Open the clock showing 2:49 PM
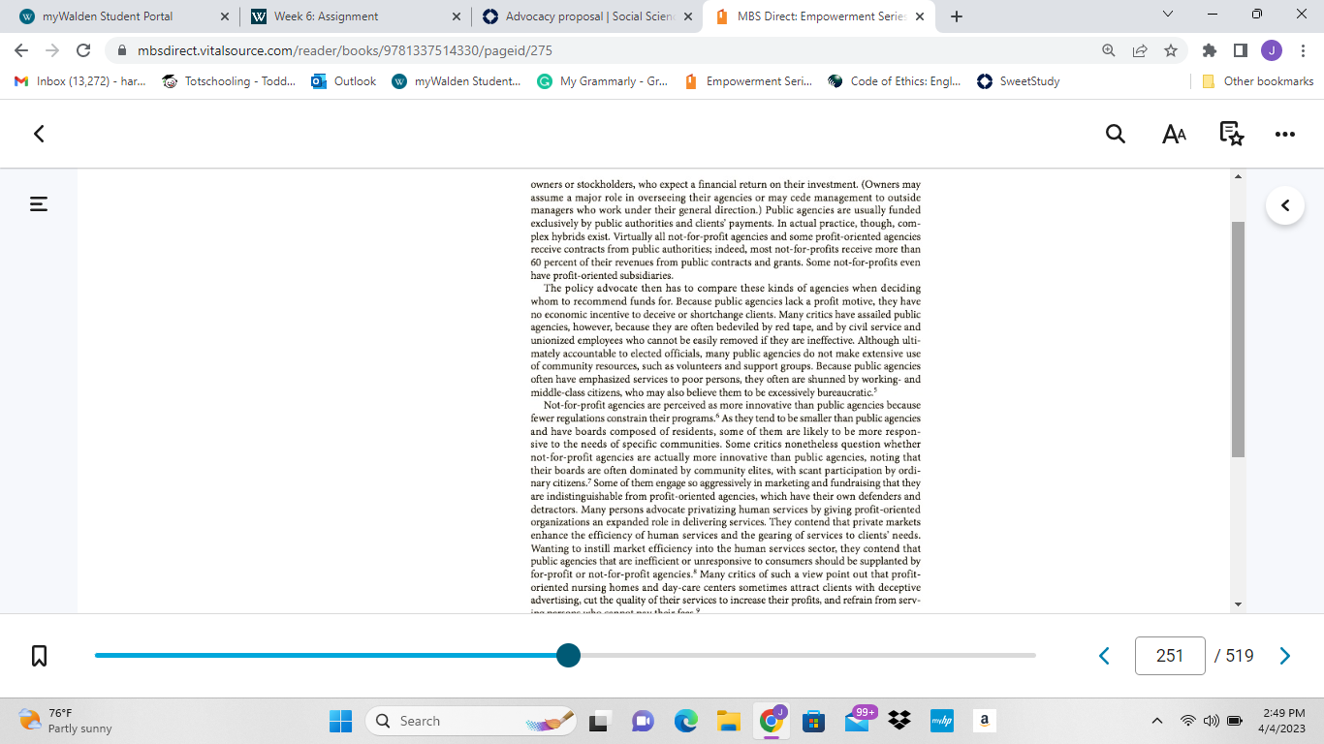Image resolution: width=1324 pixels, height=744 pixels. [1284, 721]
